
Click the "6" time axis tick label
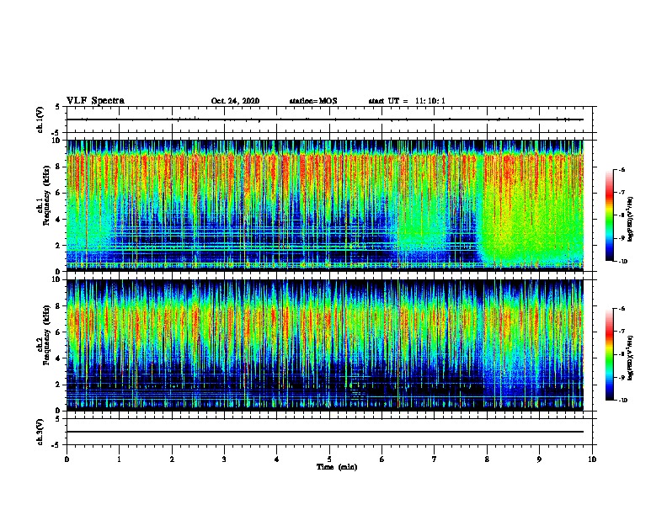click(x=382, y=459)
